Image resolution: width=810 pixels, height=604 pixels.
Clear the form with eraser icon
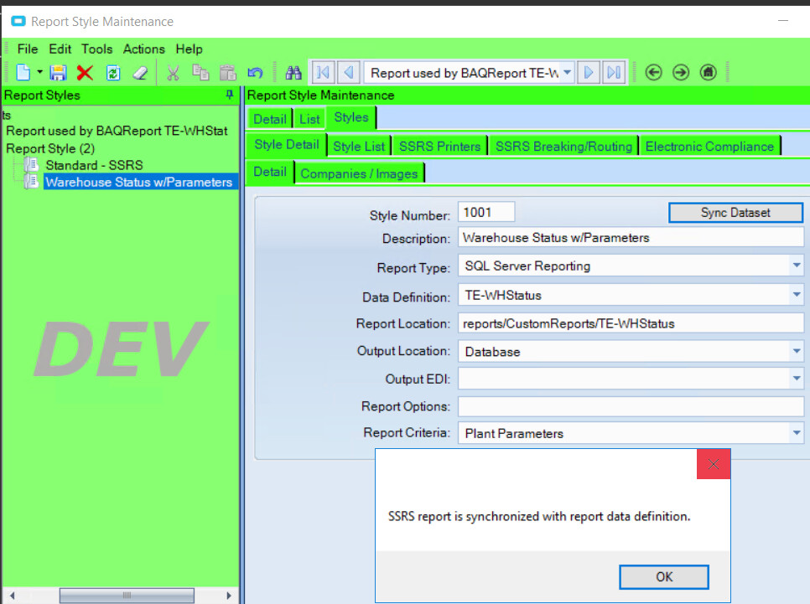(140, 73)
